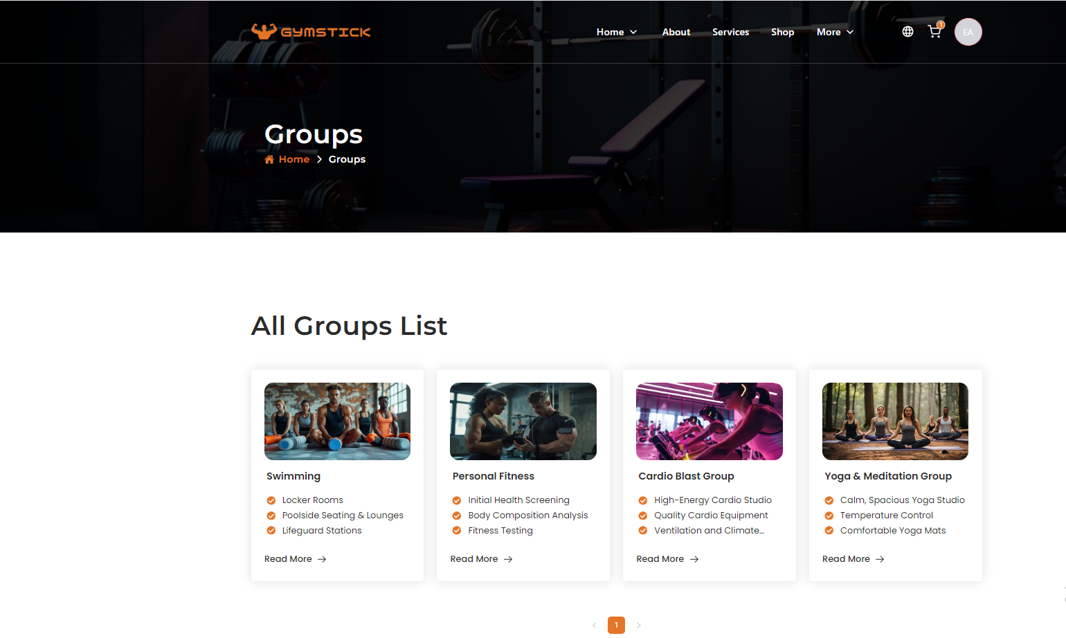
Task: Click the Gymstick logo
Action: (x=311, y=32)
